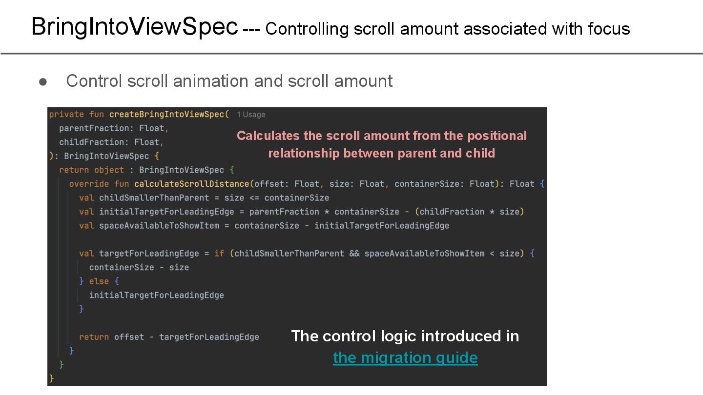Click the containerSize - size expression line

pyautogui.click(x=139, y=267)
